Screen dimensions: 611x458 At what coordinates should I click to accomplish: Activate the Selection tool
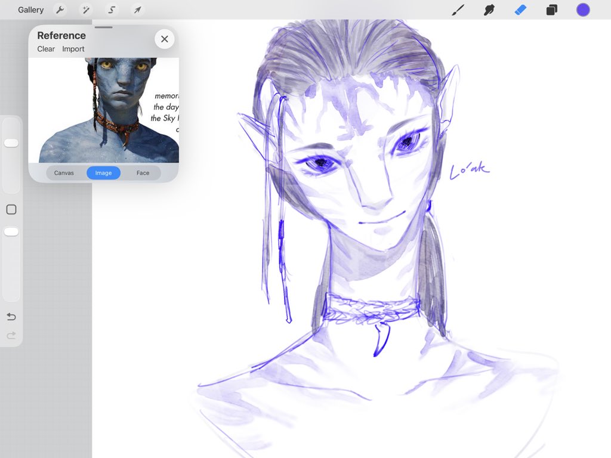pyautogui.click(x=112, y=10)
